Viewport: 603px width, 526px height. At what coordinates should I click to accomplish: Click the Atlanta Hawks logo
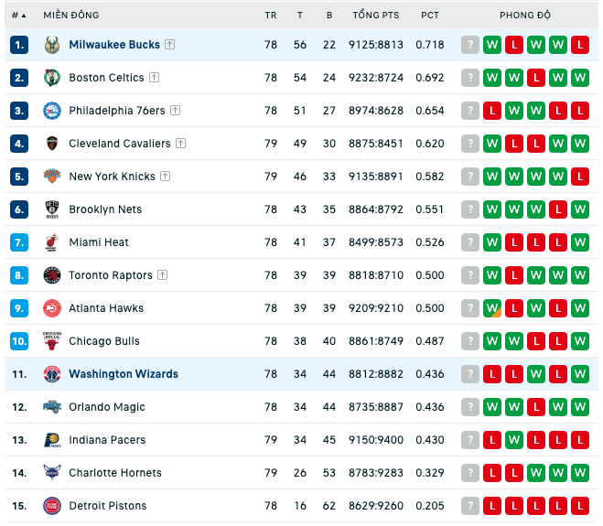tap(52, 308)
